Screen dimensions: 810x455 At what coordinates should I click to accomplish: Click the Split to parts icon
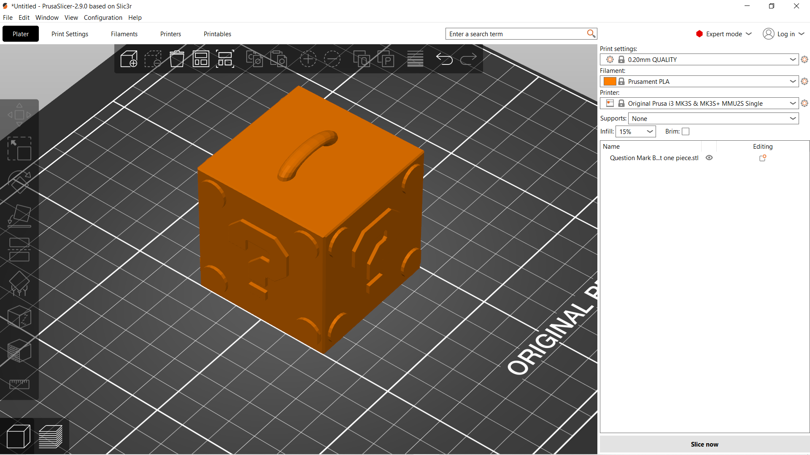386,59
